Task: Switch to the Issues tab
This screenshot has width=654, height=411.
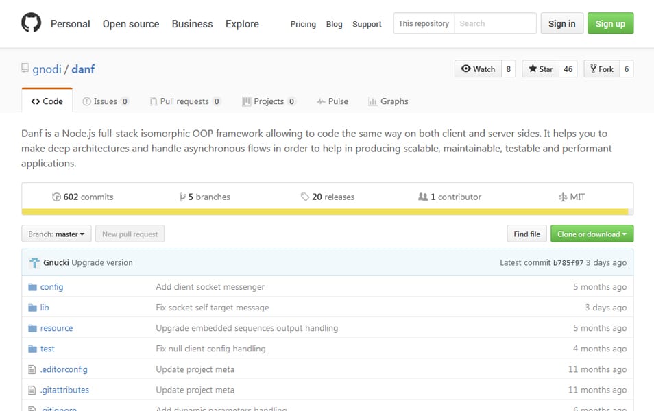Action: [106, 101]
